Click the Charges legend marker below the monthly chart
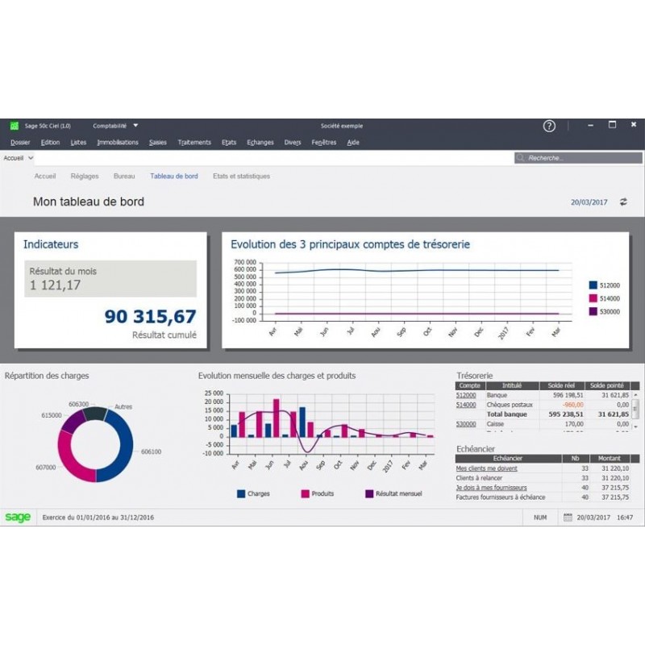This screenshot has height=645, width=645. coord(241,493)
